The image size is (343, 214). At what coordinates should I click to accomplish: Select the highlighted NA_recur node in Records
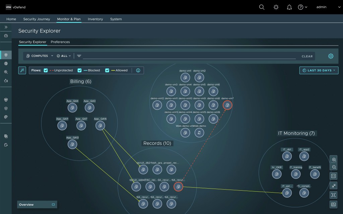pos(178,187)
